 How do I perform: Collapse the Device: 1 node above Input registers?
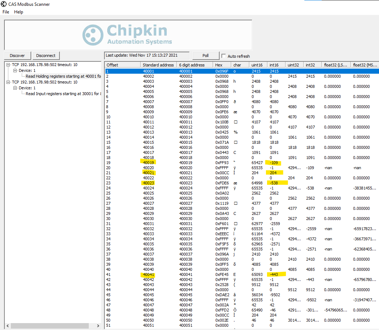click(15, 88)
